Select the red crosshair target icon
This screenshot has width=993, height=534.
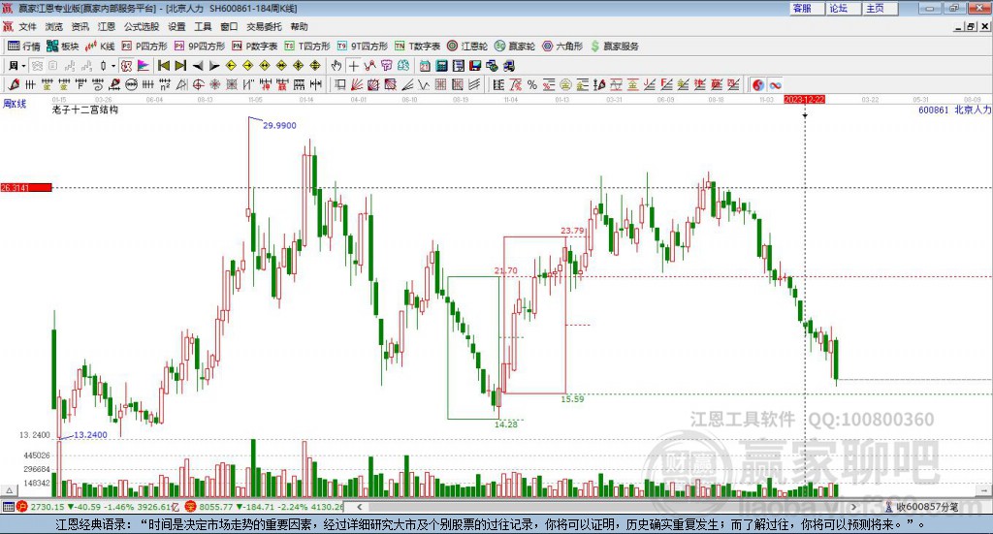pos(198,84)
